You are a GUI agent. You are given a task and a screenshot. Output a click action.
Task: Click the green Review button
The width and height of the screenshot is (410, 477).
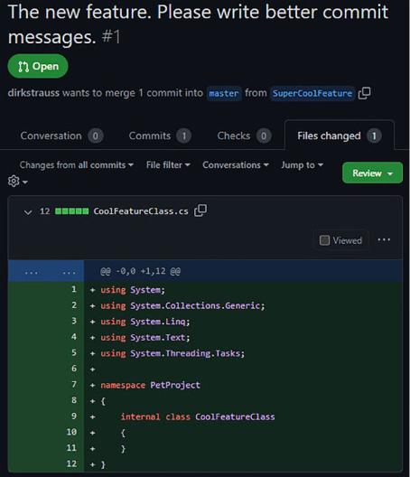(x=372, y=173)
